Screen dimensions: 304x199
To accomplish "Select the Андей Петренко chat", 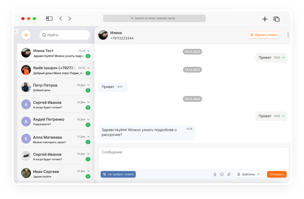I will 56,121.
